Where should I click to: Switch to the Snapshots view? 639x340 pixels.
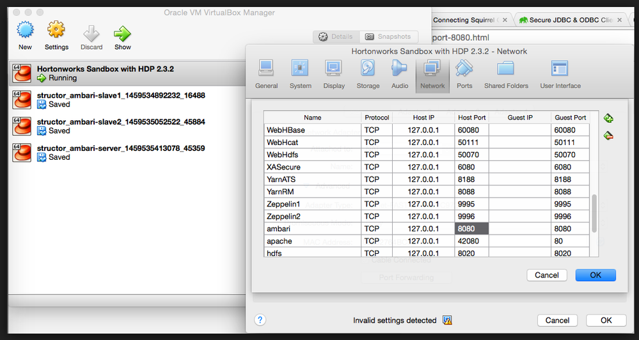388,36
